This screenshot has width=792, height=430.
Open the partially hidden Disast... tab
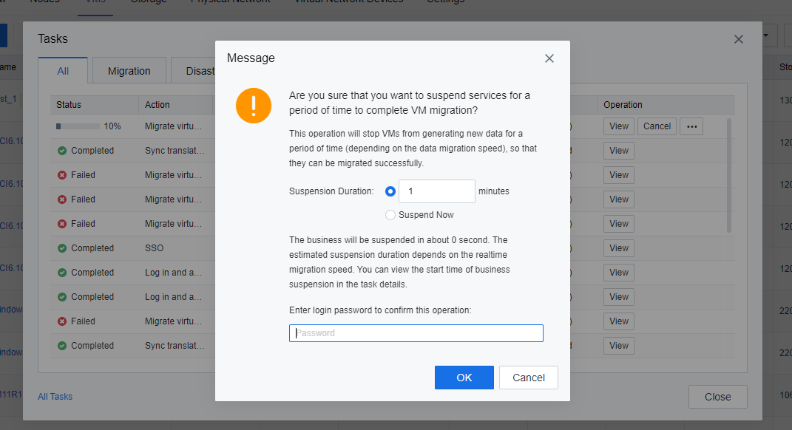[194, 71]
